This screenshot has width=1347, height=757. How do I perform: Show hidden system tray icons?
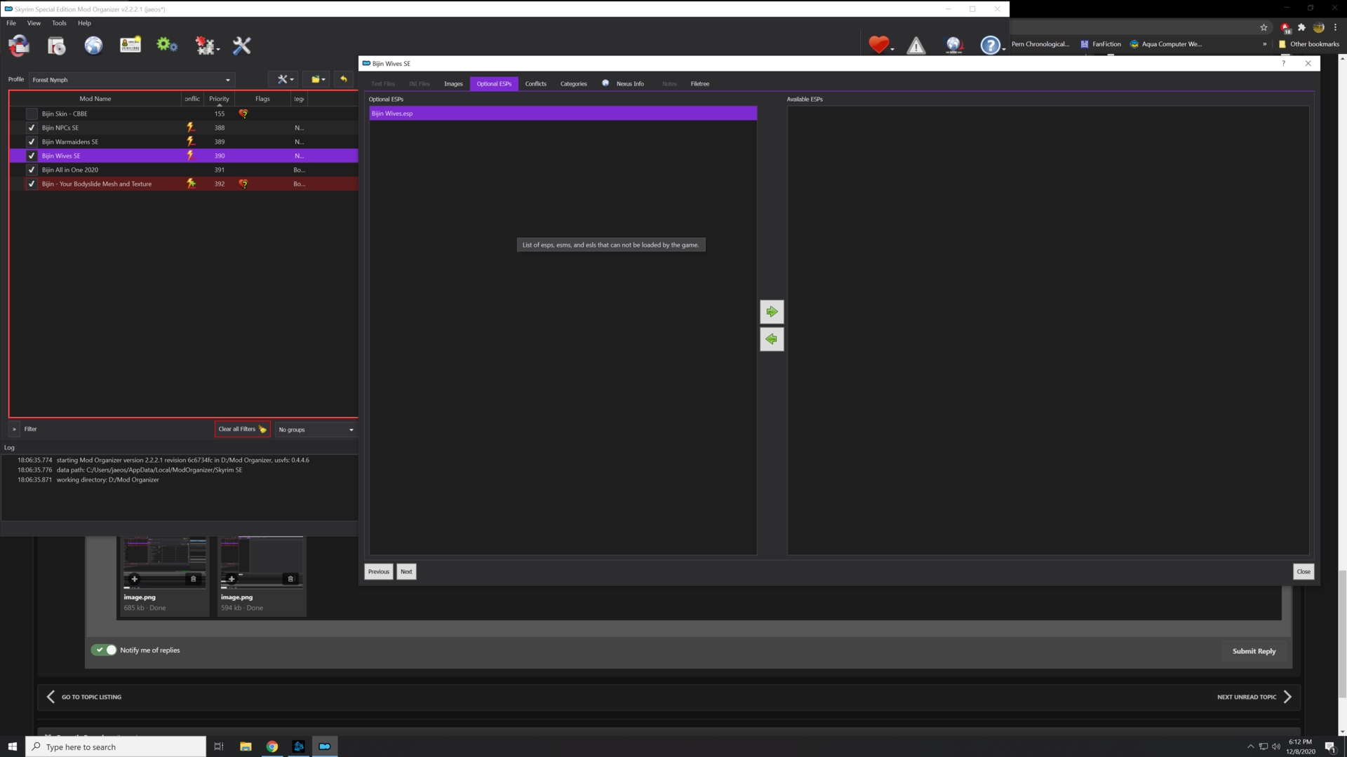(x=1250, y=746)
